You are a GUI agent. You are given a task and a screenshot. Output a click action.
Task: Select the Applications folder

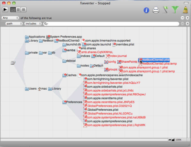[x=35, y=37]
